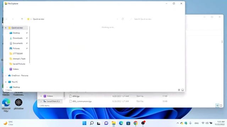Viewport: 227px width, 127px height.
Task: Switch front window to details view
Action: (179, 90)
